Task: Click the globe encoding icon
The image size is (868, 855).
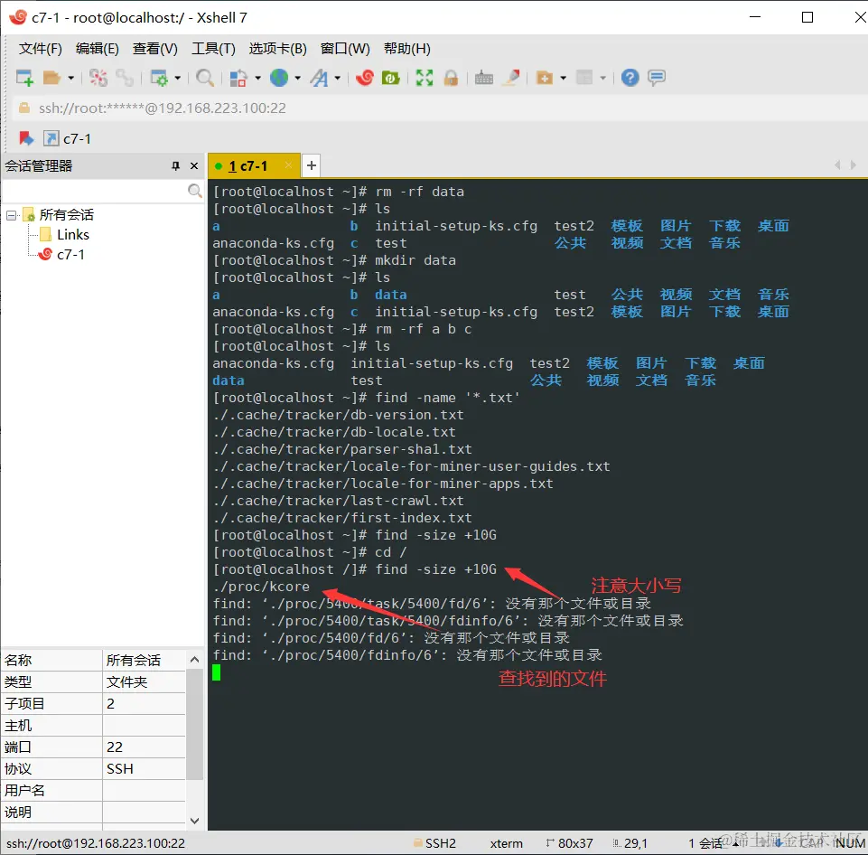Action: coord(279,78)
